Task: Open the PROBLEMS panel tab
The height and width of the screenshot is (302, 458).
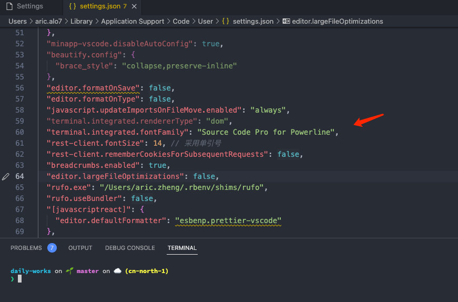Action: pyautogui.click(x=26, y=248)
